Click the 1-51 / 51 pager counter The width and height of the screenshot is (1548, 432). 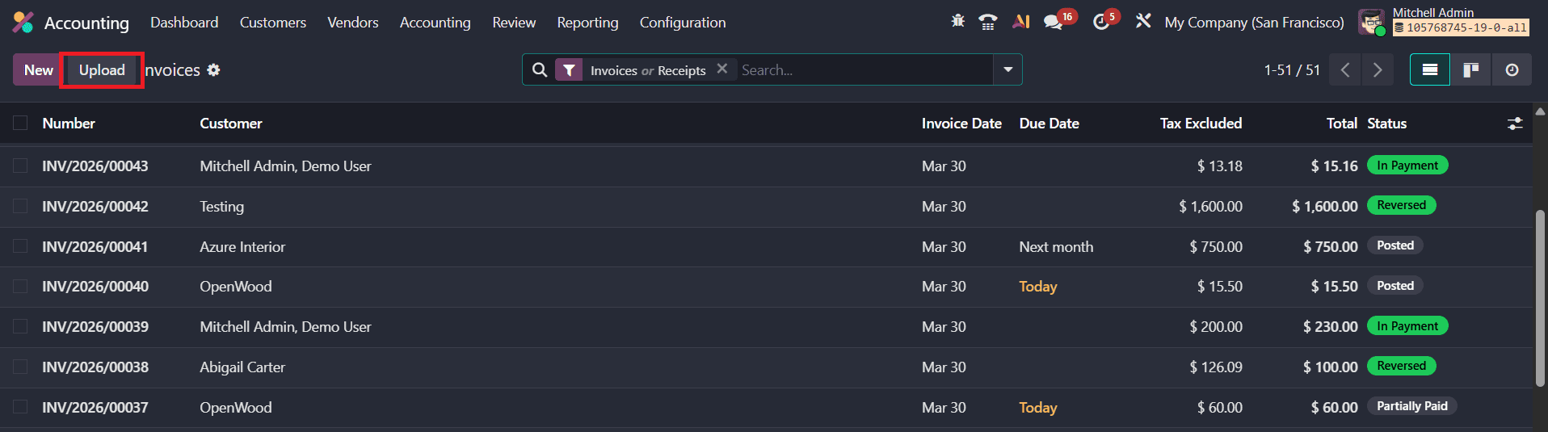(1292, 70)
